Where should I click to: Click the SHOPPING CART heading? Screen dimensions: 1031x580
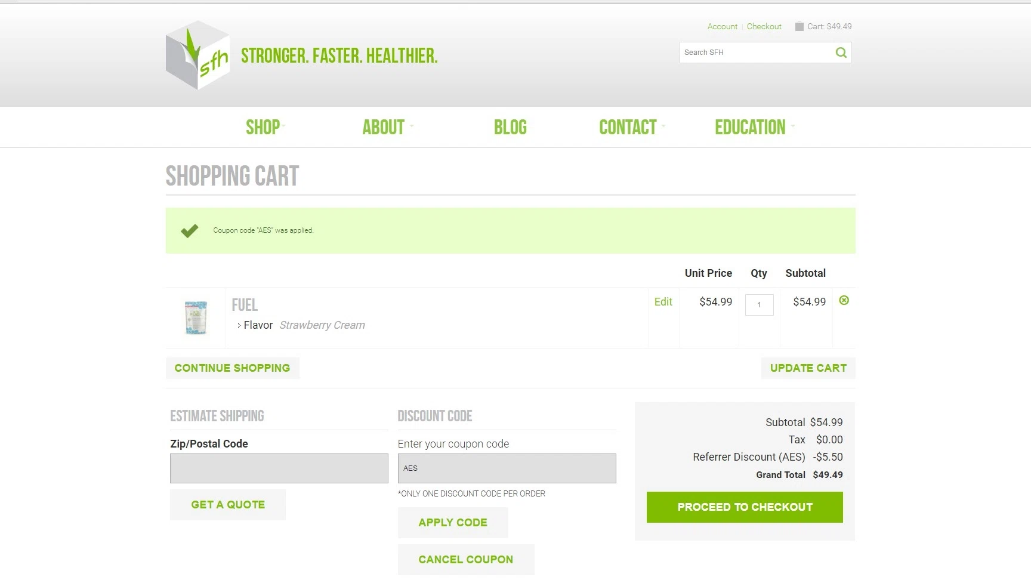coord(232,176)
